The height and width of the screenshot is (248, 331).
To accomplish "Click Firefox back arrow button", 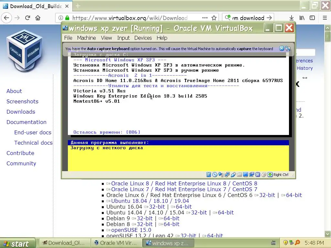I will pyautogui.click(x=6, y=18).
